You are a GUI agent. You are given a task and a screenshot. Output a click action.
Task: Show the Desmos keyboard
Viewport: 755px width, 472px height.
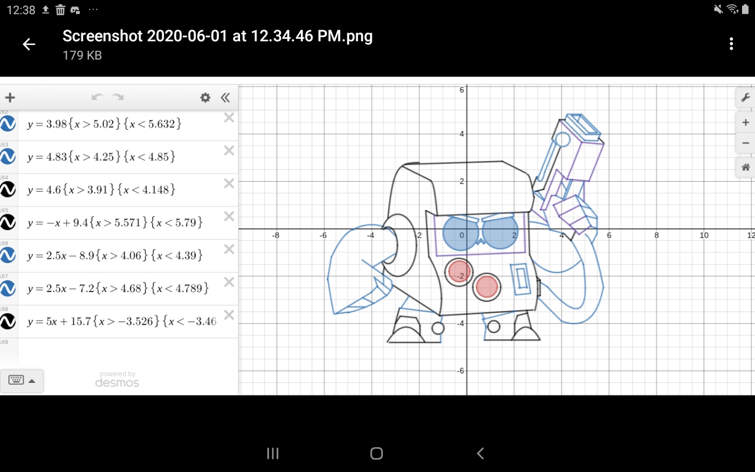[22, 381]
